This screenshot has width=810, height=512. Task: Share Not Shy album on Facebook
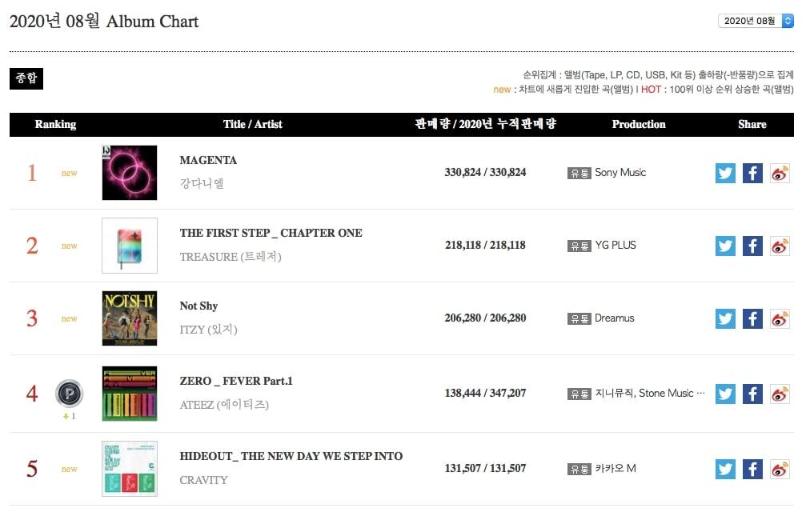752,318
